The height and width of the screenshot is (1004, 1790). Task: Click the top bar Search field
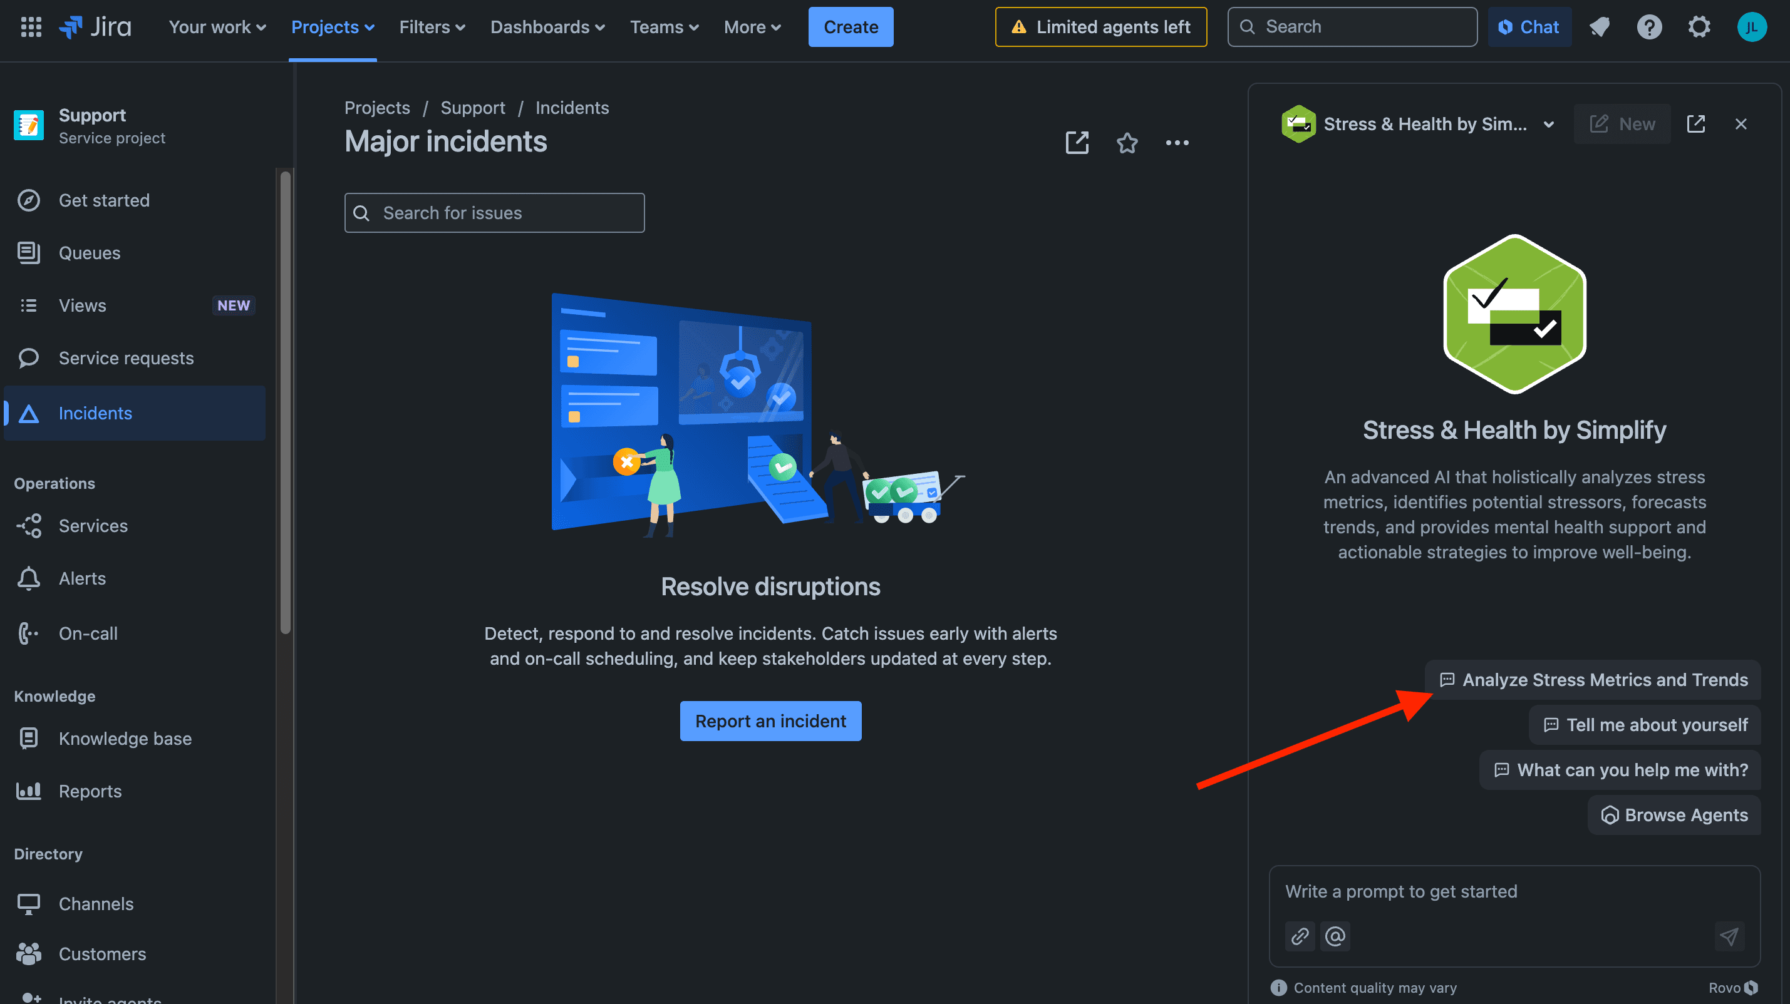pos(1352,27)
